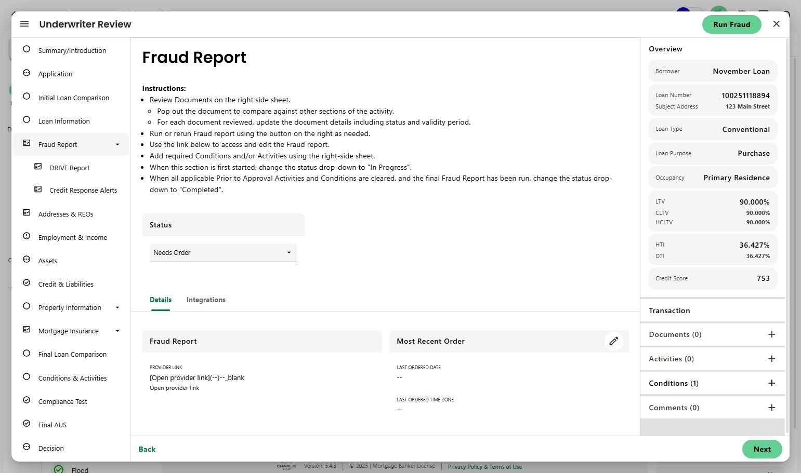Viewport: 801px width, 473px height.
Task: Click the DRIVE Report checklist icon
Action: (38, 167)
